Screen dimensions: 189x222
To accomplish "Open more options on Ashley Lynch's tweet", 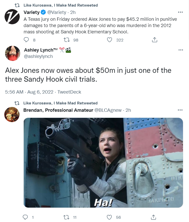I will [x=181, y=50].
